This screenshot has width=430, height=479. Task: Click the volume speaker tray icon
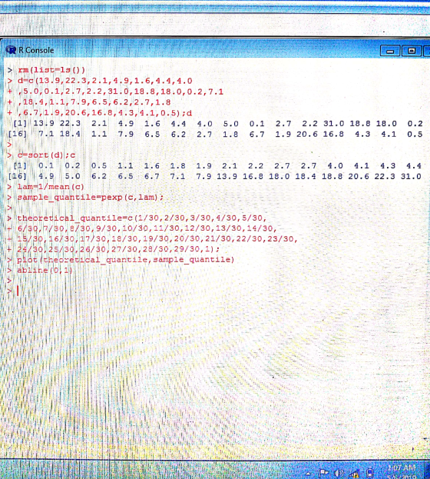(x=339, y=473)
